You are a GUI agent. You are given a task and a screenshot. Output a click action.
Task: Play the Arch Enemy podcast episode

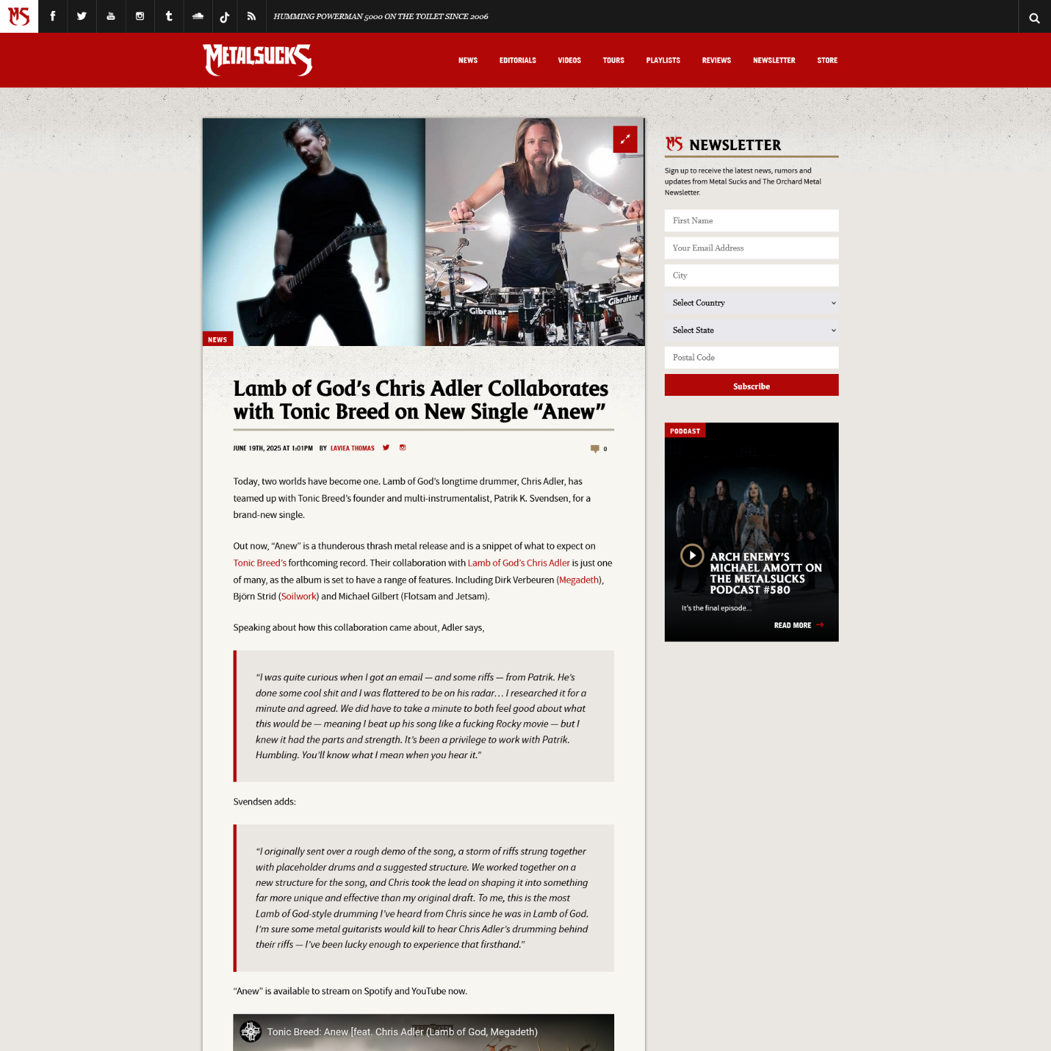pos(692,556)
